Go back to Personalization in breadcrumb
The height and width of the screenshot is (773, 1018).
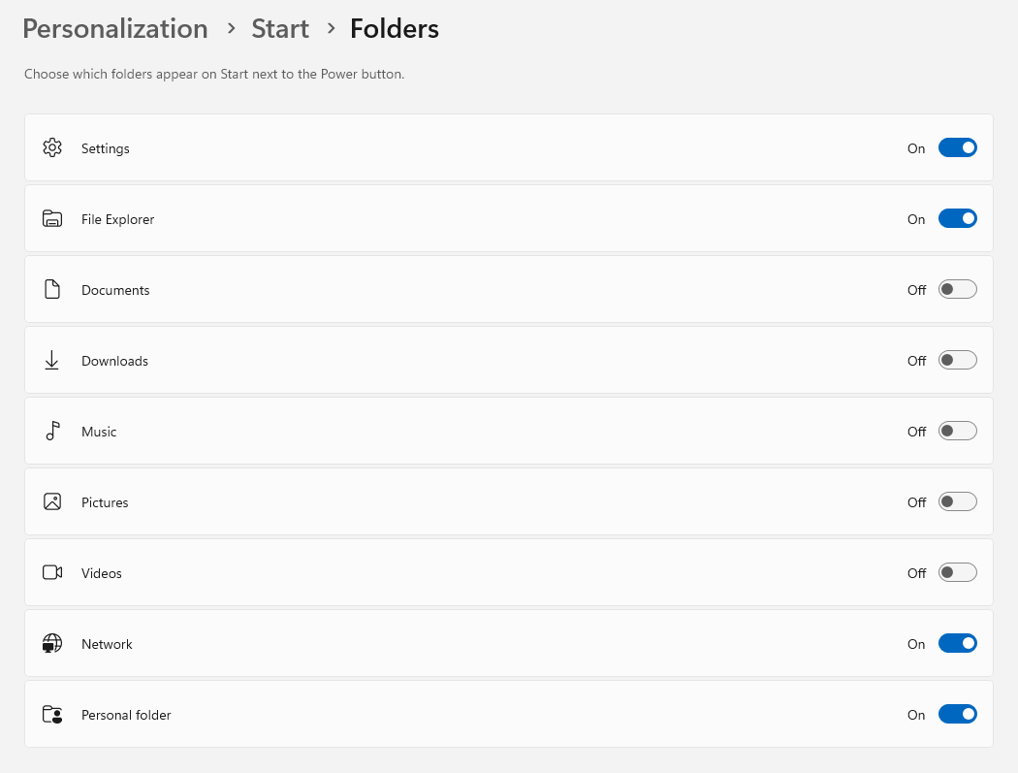(115, 28)
